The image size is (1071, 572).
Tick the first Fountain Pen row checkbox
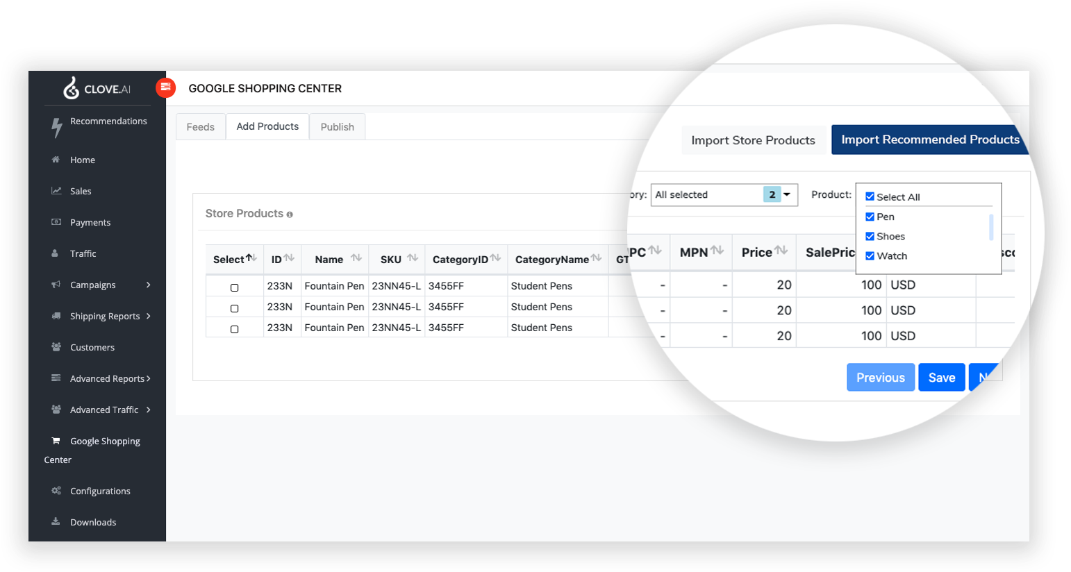[235, 287]
